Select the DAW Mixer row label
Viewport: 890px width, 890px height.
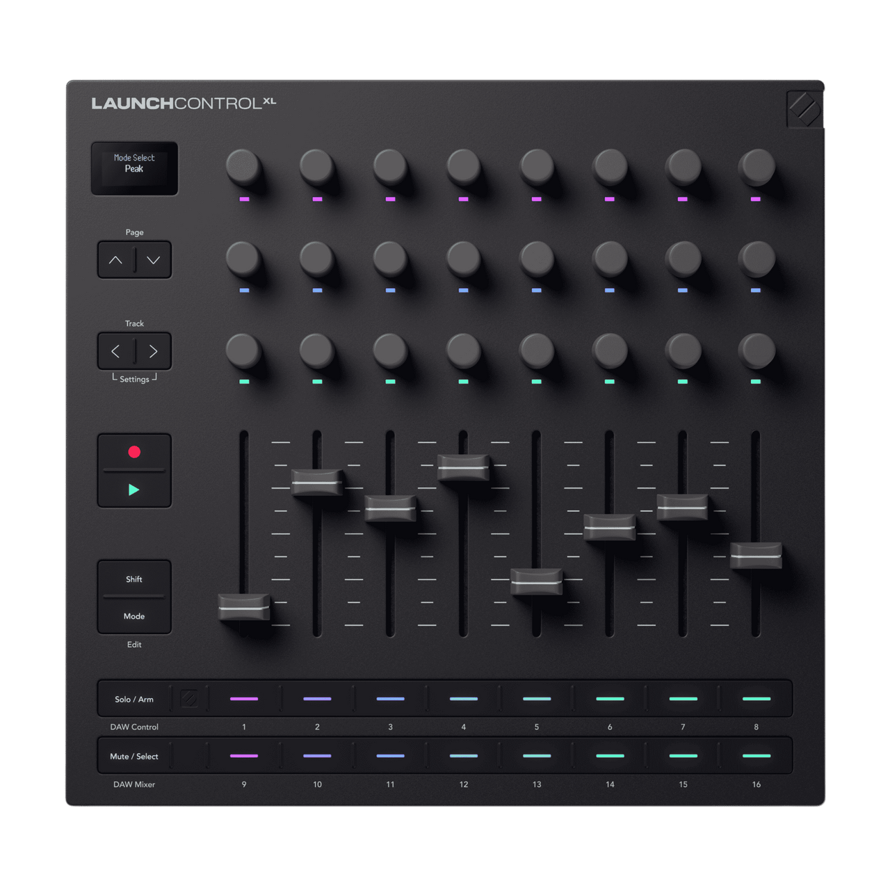coord(133,784)
